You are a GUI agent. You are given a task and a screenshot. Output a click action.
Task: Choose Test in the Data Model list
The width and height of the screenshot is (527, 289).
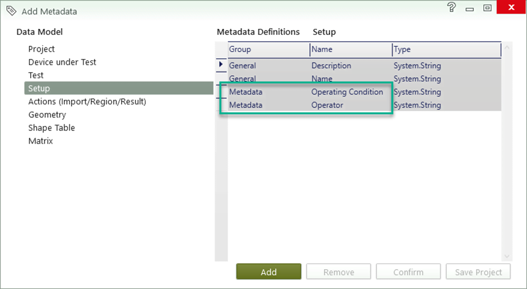(36, 75)
